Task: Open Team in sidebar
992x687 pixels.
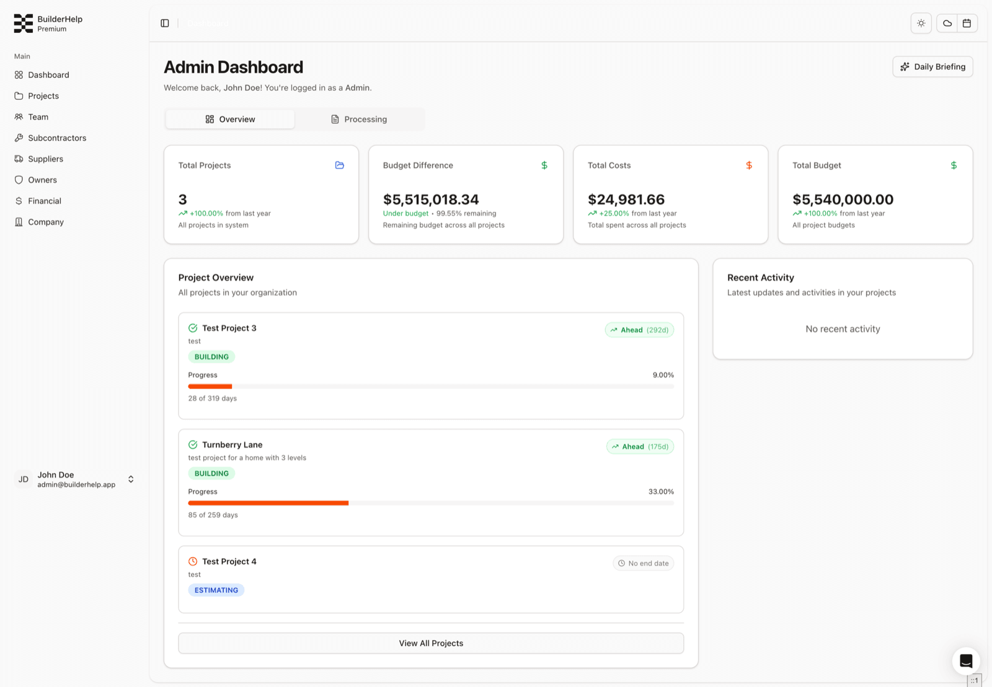Action: pos(38,117)
